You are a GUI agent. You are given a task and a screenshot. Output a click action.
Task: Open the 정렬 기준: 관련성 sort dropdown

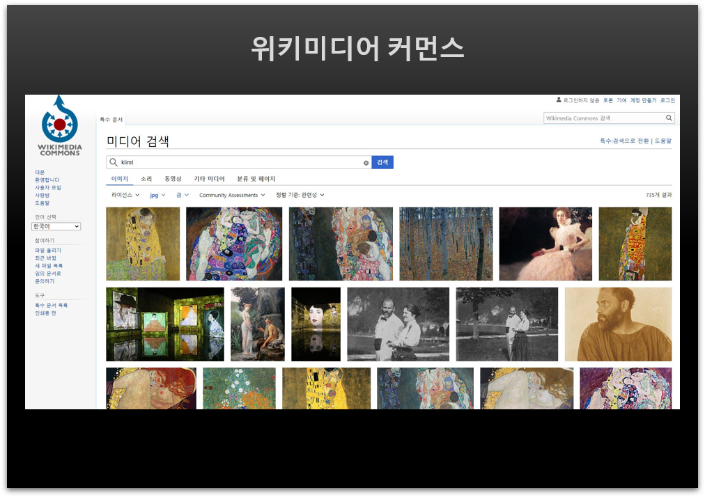point(300,195)
